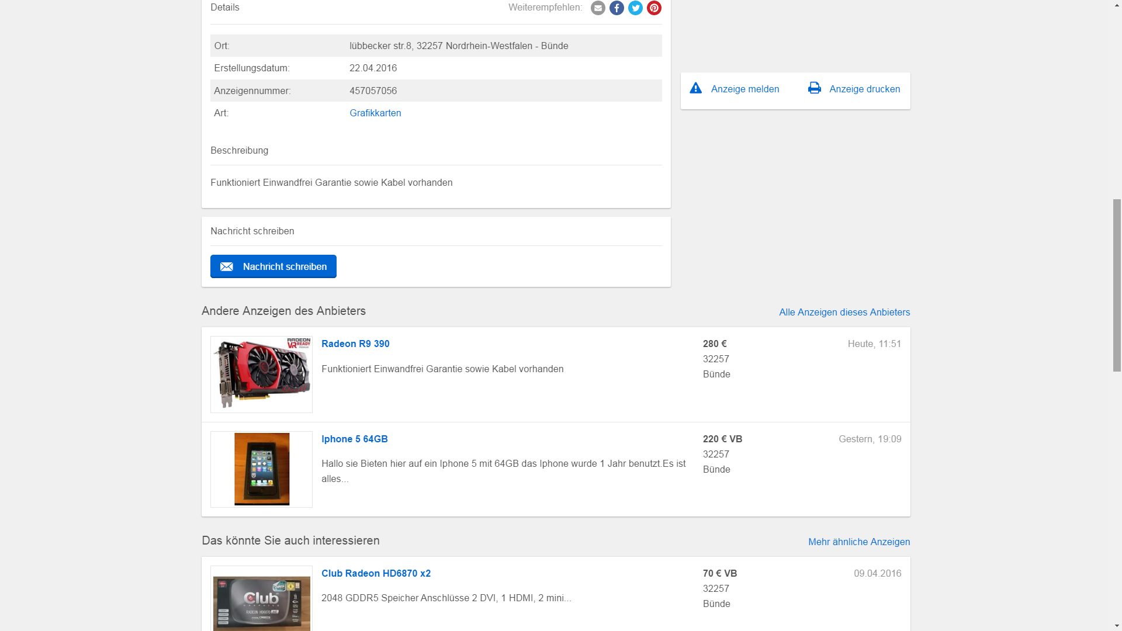Open the Iphone 5 64GB listing title

[355, 439]
